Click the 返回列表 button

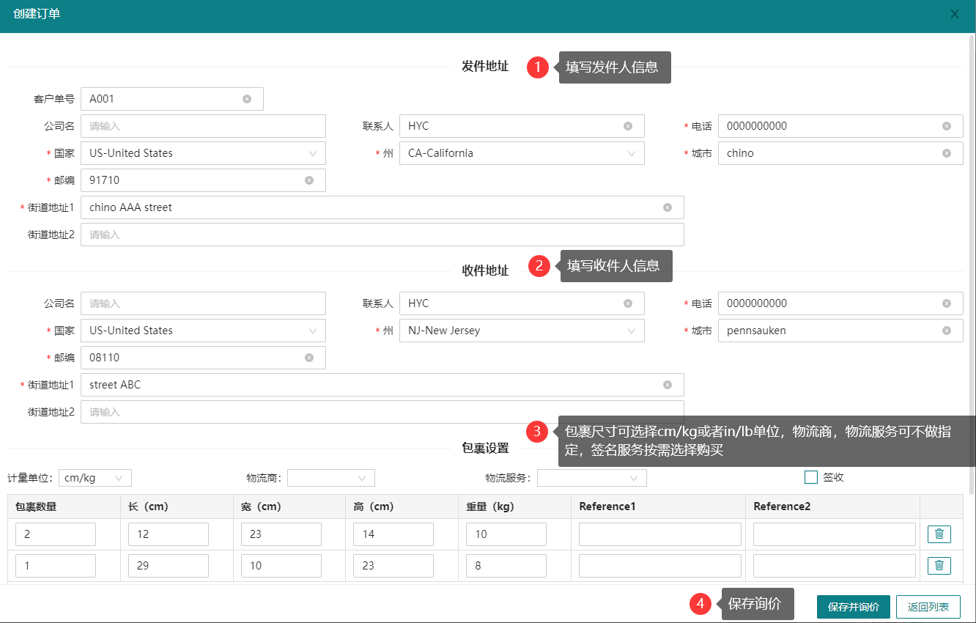tap(928, 607)
